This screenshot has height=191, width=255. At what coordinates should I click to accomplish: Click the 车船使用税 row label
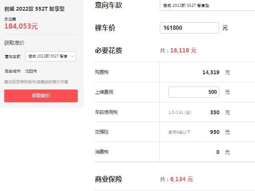(106, 113)
